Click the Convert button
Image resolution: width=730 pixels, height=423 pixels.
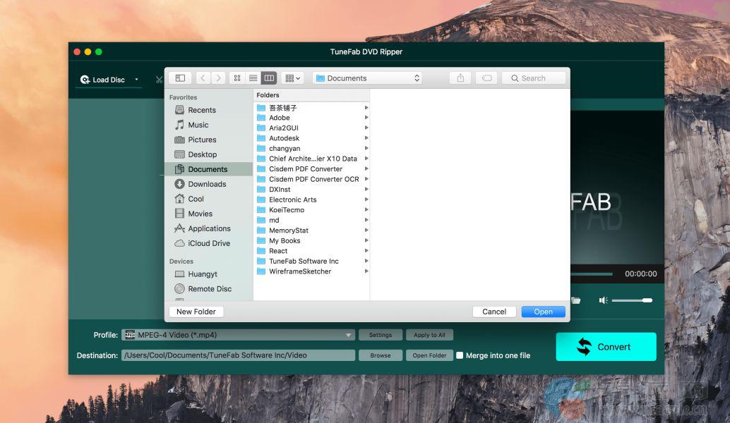[x=606, y=347]
